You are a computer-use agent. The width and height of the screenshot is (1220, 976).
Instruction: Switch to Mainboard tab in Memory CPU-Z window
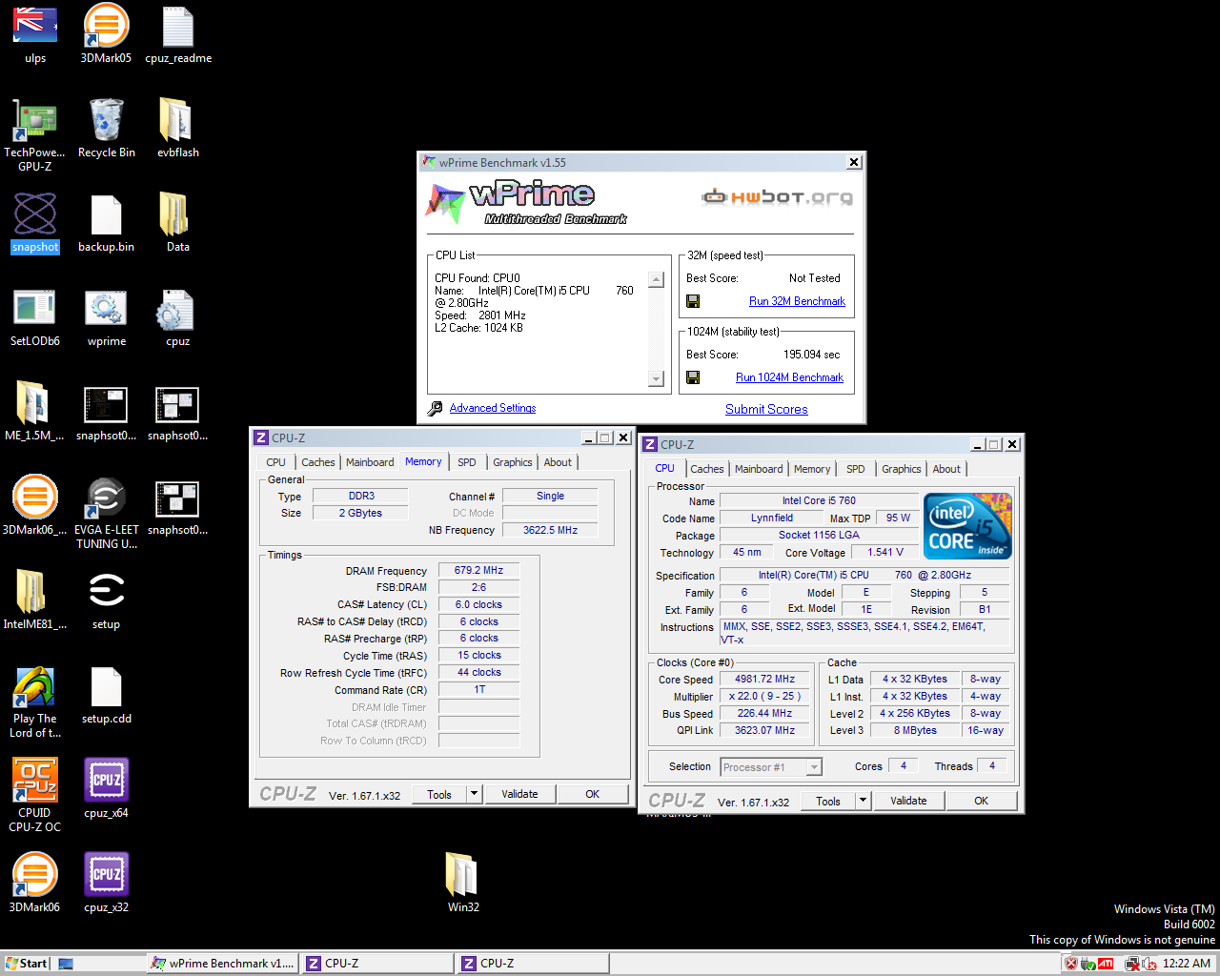click(370, 462)
